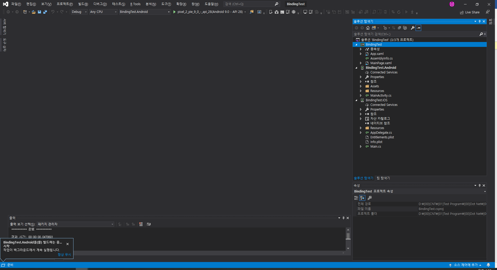
Task: Click the Clear All icon in the Output panel
Action: [x=141, y=224]
